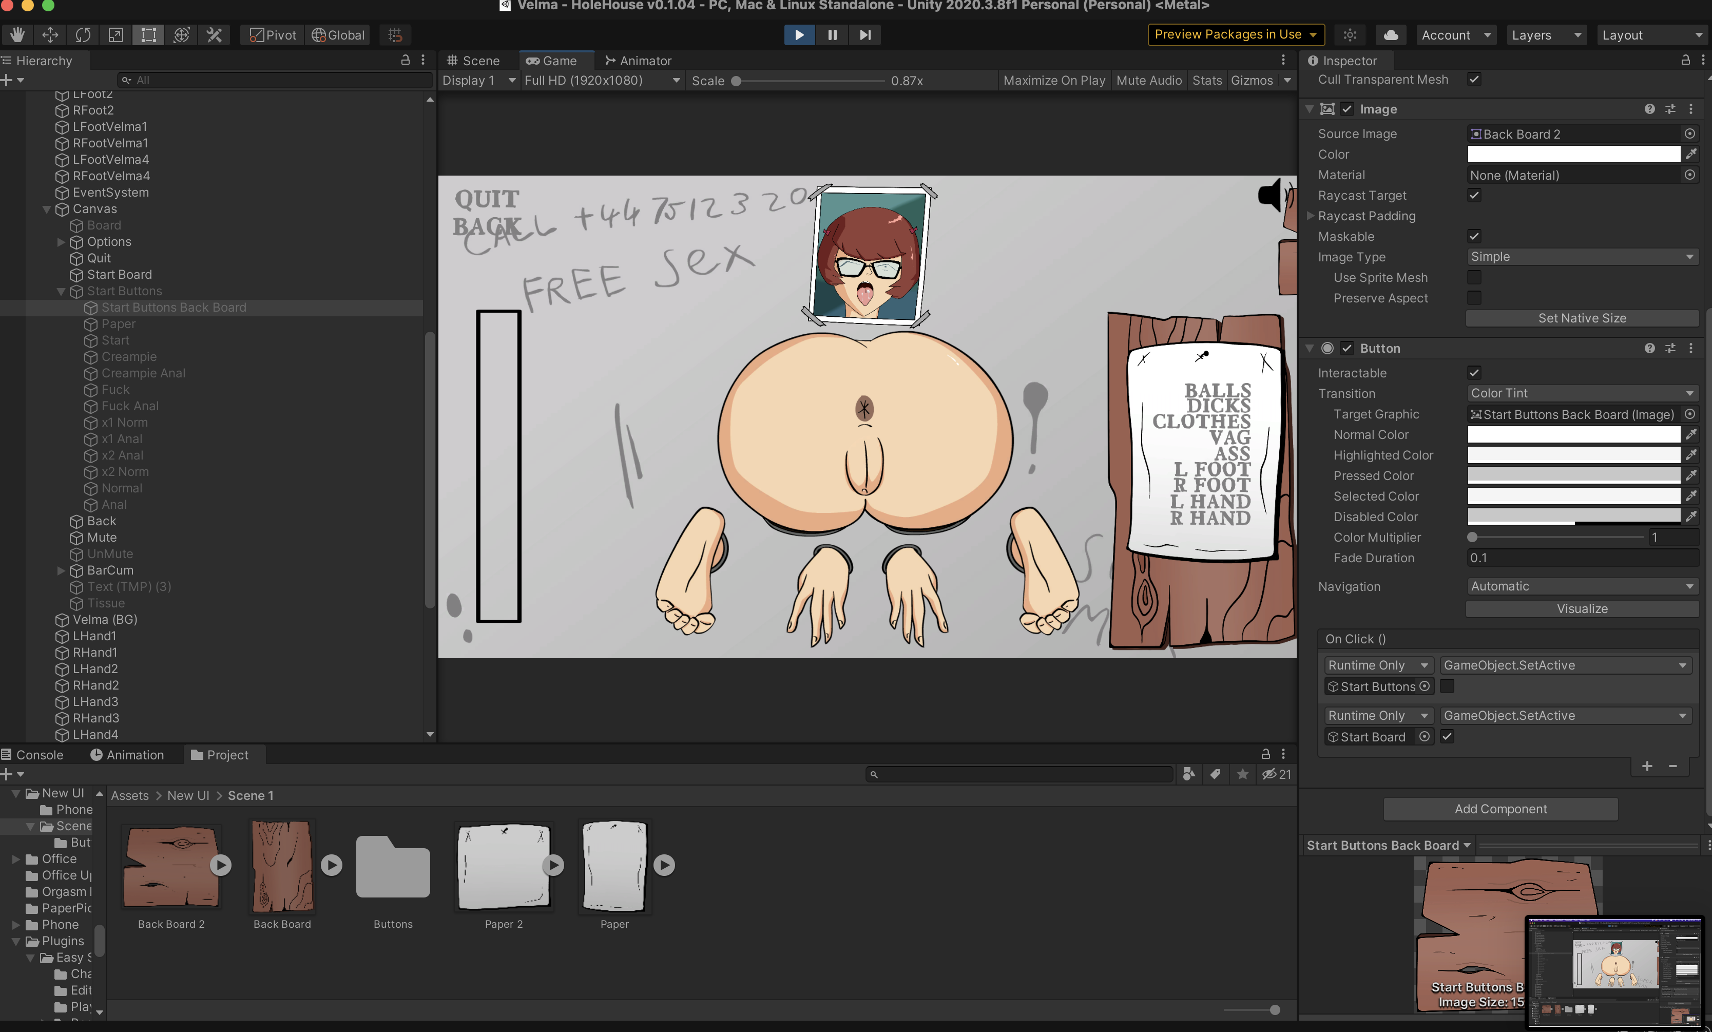Click the Normal Color eyedropper

[x=1691, y=434]
